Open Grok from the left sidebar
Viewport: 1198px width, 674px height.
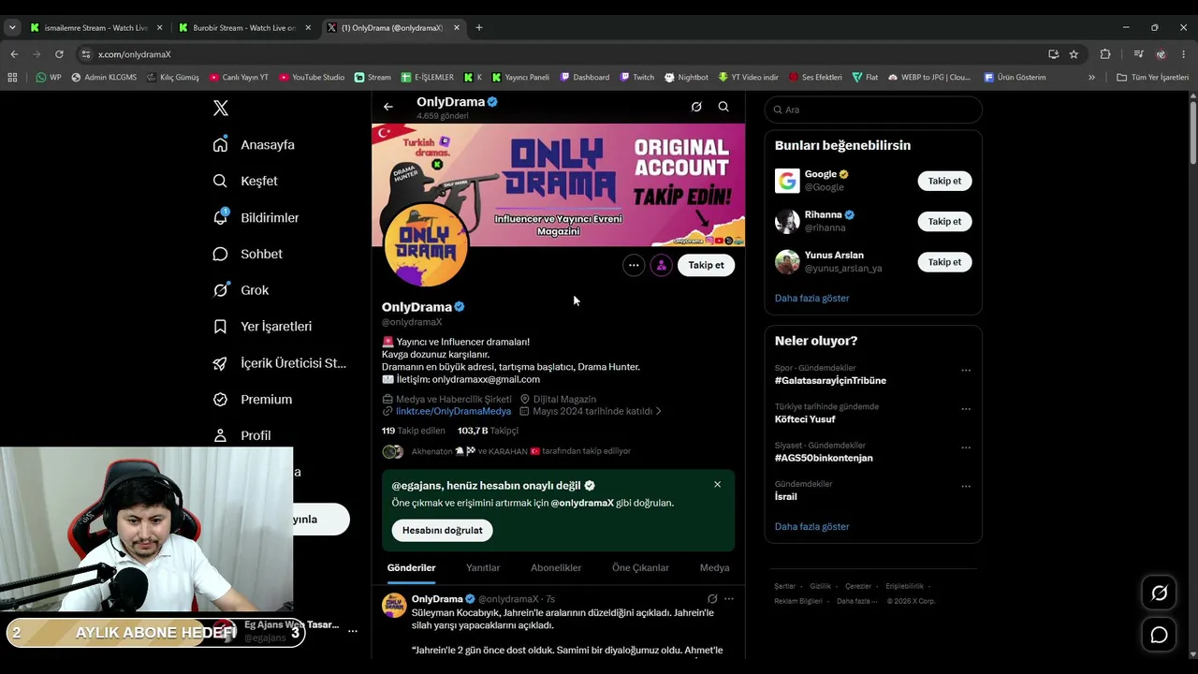tap(241, 290)
